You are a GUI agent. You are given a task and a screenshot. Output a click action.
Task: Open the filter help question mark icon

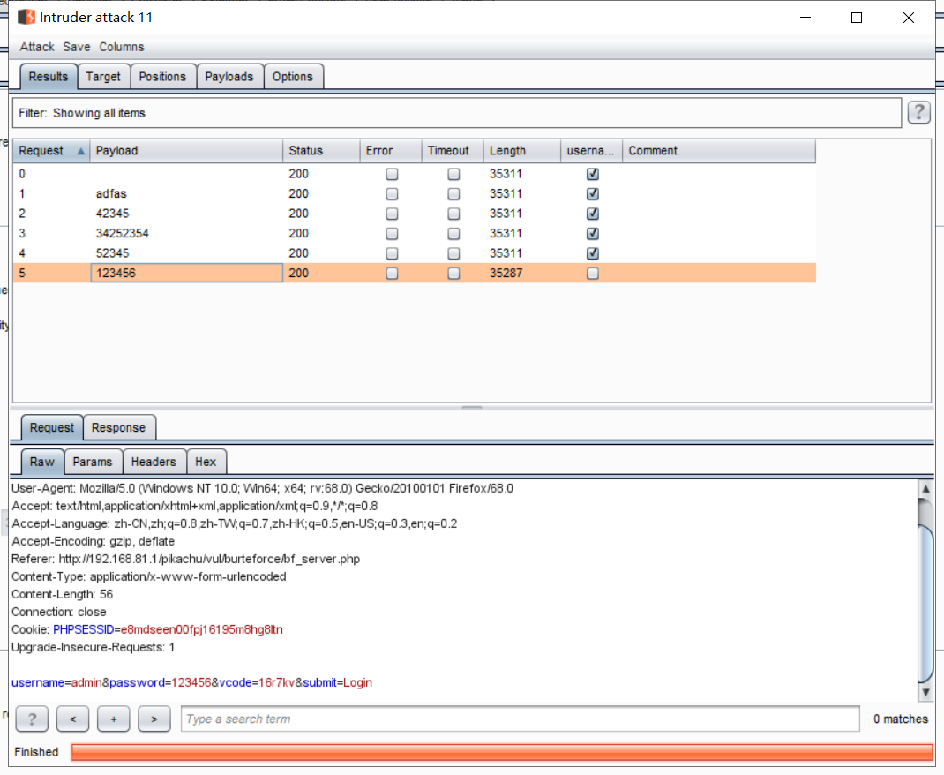(x=918, y=113)
